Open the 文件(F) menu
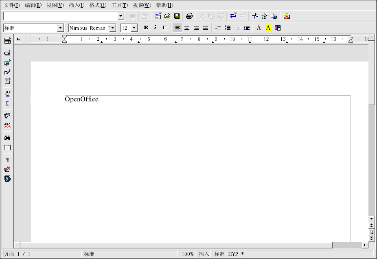377x259 pixels. (12, 5)
